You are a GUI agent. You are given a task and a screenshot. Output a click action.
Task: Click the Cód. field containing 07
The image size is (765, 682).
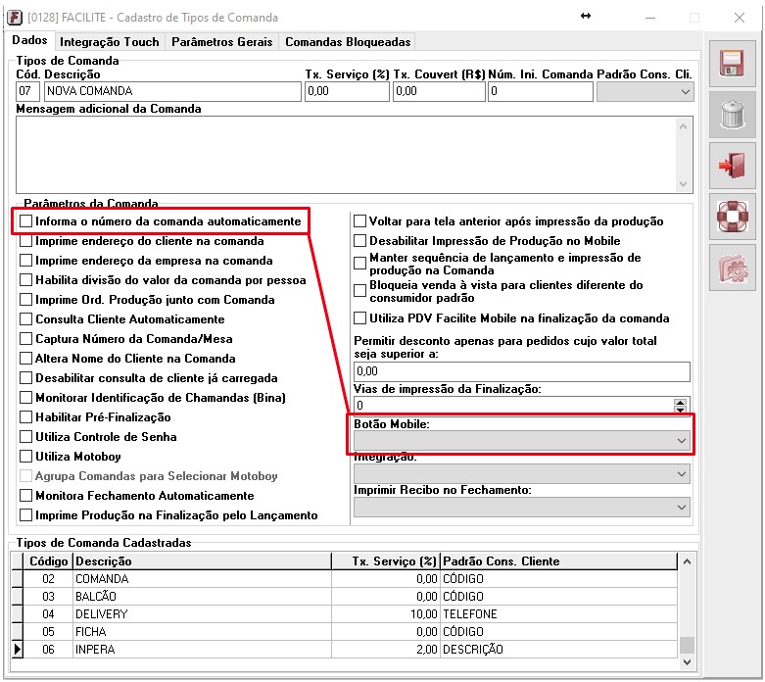tap(27, 91)
